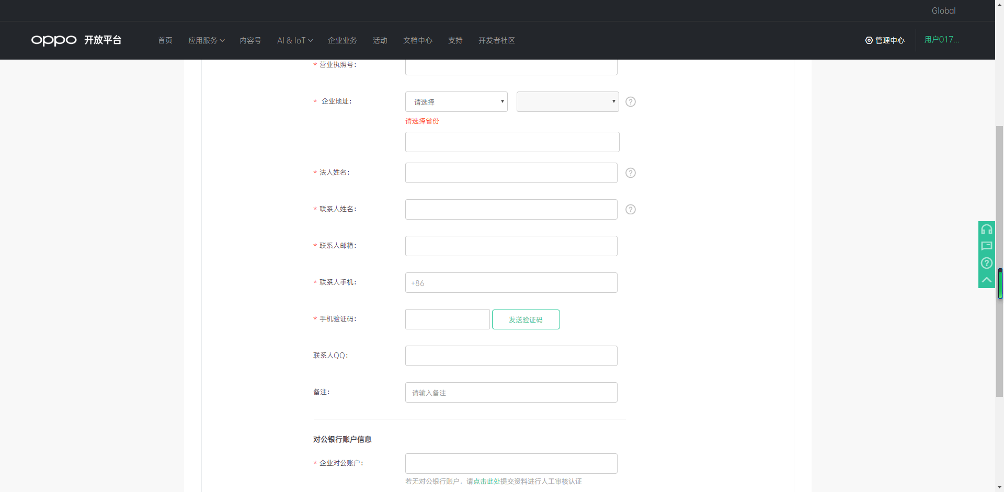Image resolution: width=1004 pixels, height=492 pixels.
Task: Click the 请选择省份 error message
Action: click(423, 121)
